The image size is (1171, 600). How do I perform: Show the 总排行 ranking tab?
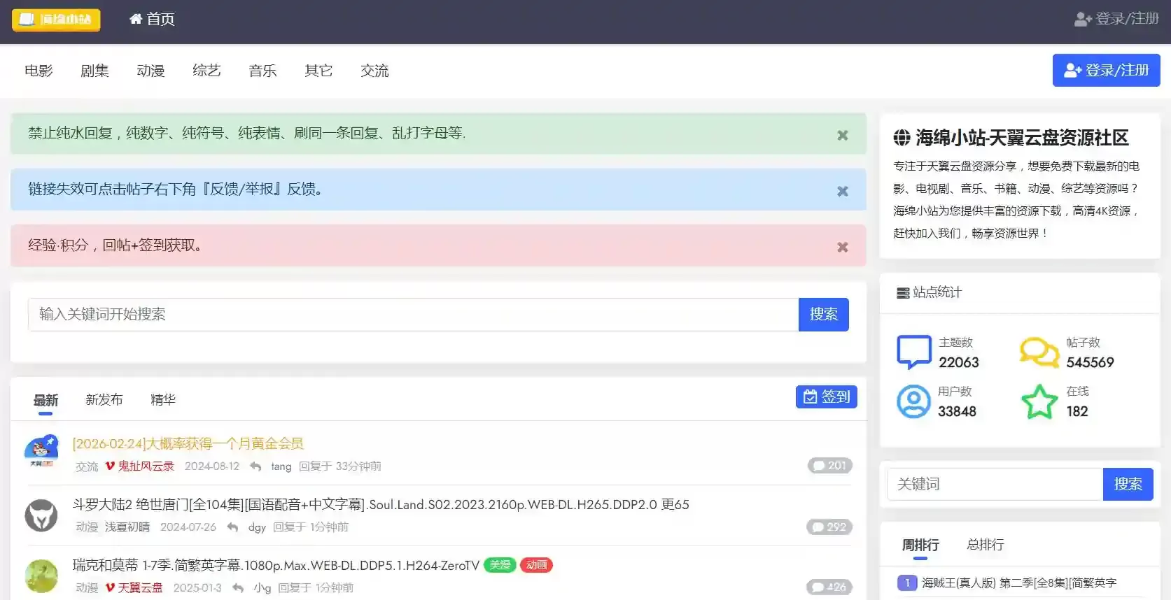(985, 545)
